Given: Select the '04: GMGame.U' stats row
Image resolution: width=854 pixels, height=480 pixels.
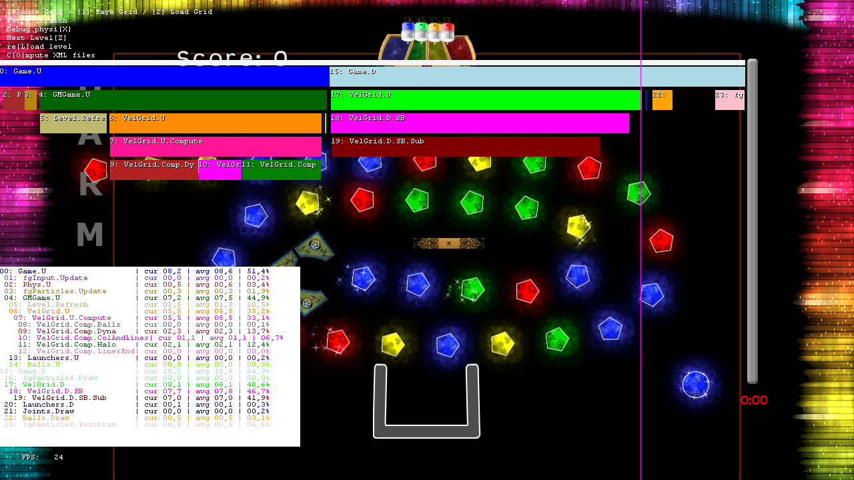Looking at the screenshot, I should click(x=137, y=298).
